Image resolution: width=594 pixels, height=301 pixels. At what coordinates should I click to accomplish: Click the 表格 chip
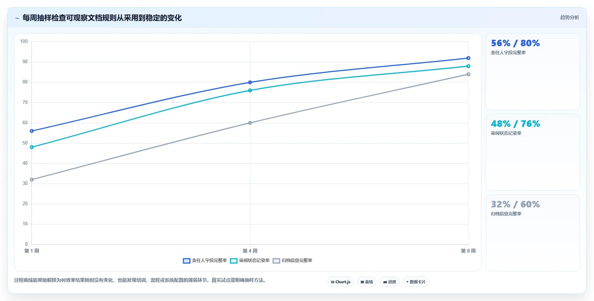pyautogui.click(x=367, y=282)
